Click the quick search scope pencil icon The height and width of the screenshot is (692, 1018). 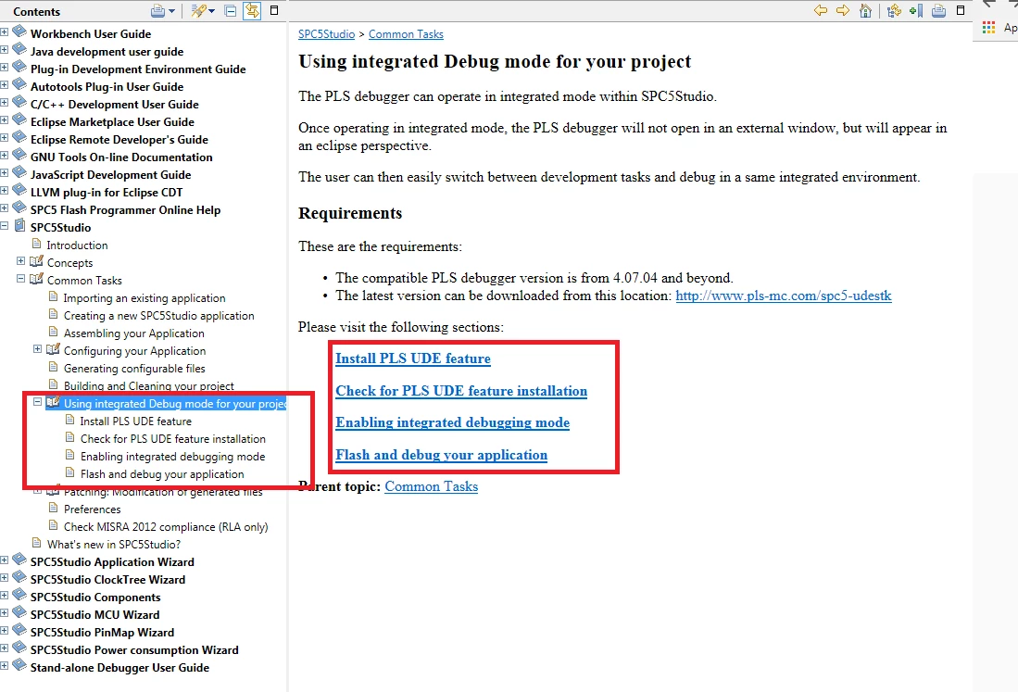click(x=198, y=11)
